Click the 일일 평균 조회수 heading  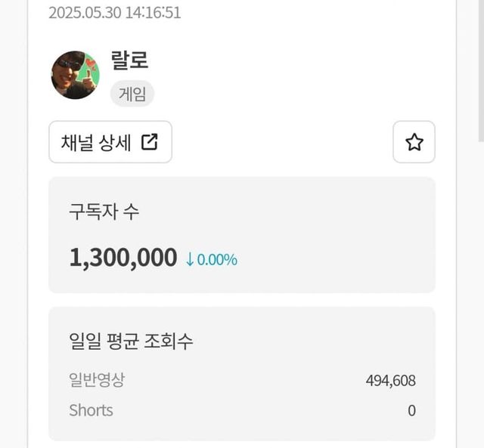[x=131, y=341]
